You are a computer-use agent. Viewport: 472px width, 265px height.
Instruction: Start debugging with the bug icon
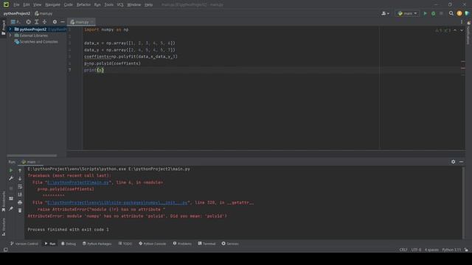(x=433, y=13)
